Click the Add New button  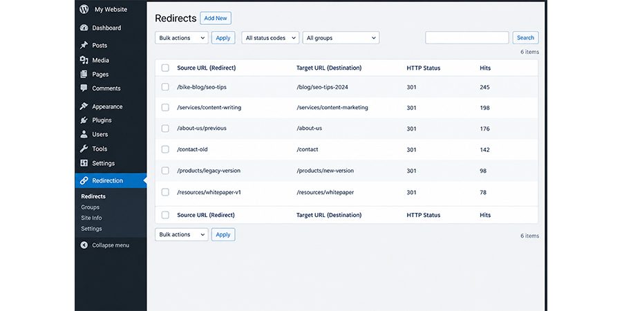pyautogui.click(x=216, y=18)
